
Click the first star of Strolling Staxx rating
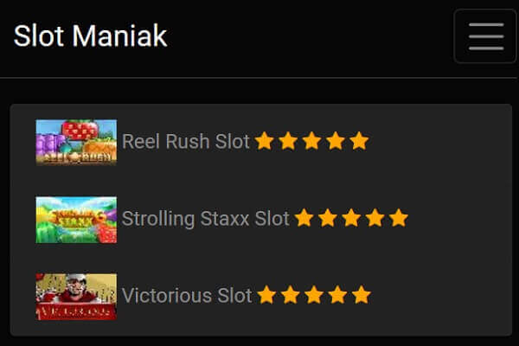(x=304, y=218)
